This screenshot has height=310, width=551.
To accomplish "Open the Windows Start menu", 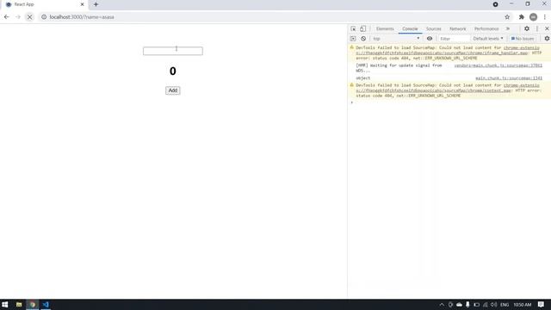I will coord(5,304).
